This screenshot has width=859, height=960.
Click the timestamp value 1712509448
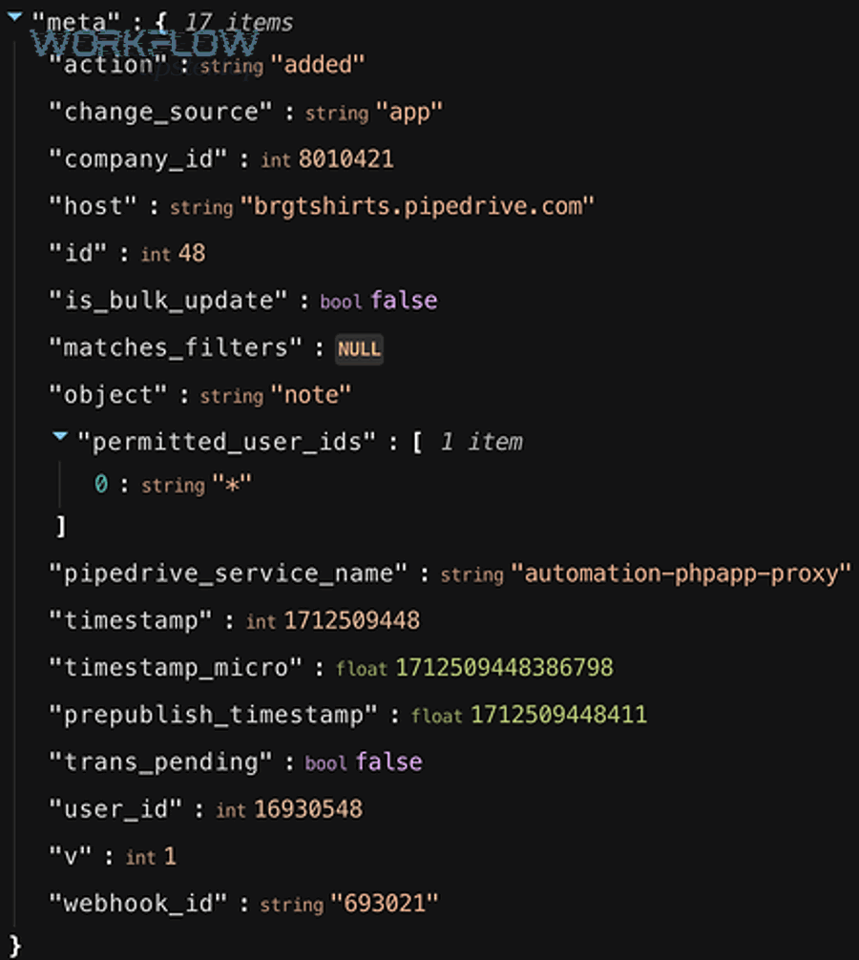pyautogui.click(x=352, y=621)
